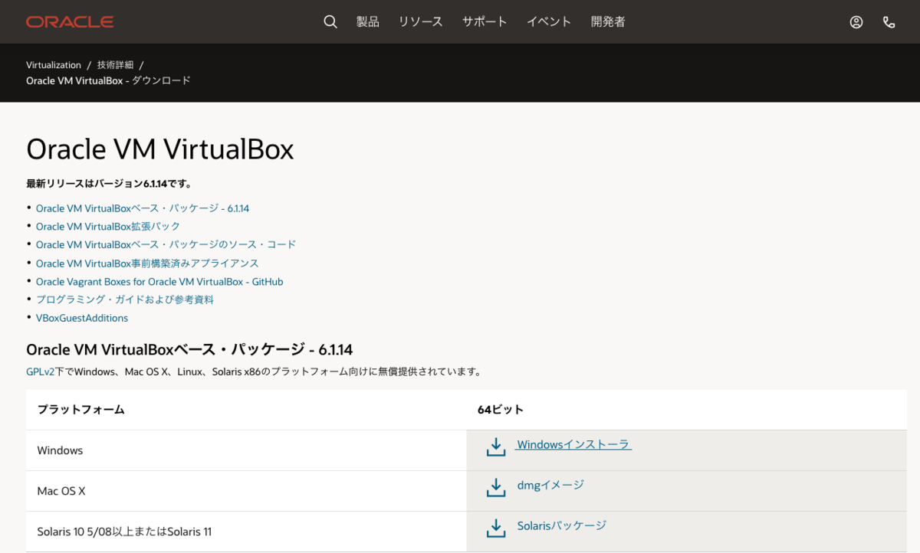Screen dimensions: 920x553
Task: Open Oracle VM VirtualBox拡張パック link
Action: [x=108, y=227]
